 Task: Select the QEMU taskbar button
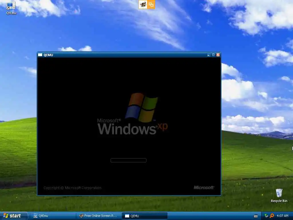[x=144, y=216]
